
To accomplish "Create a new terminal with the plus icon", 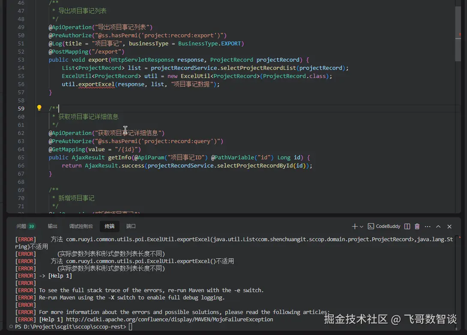I will (354, 227).
